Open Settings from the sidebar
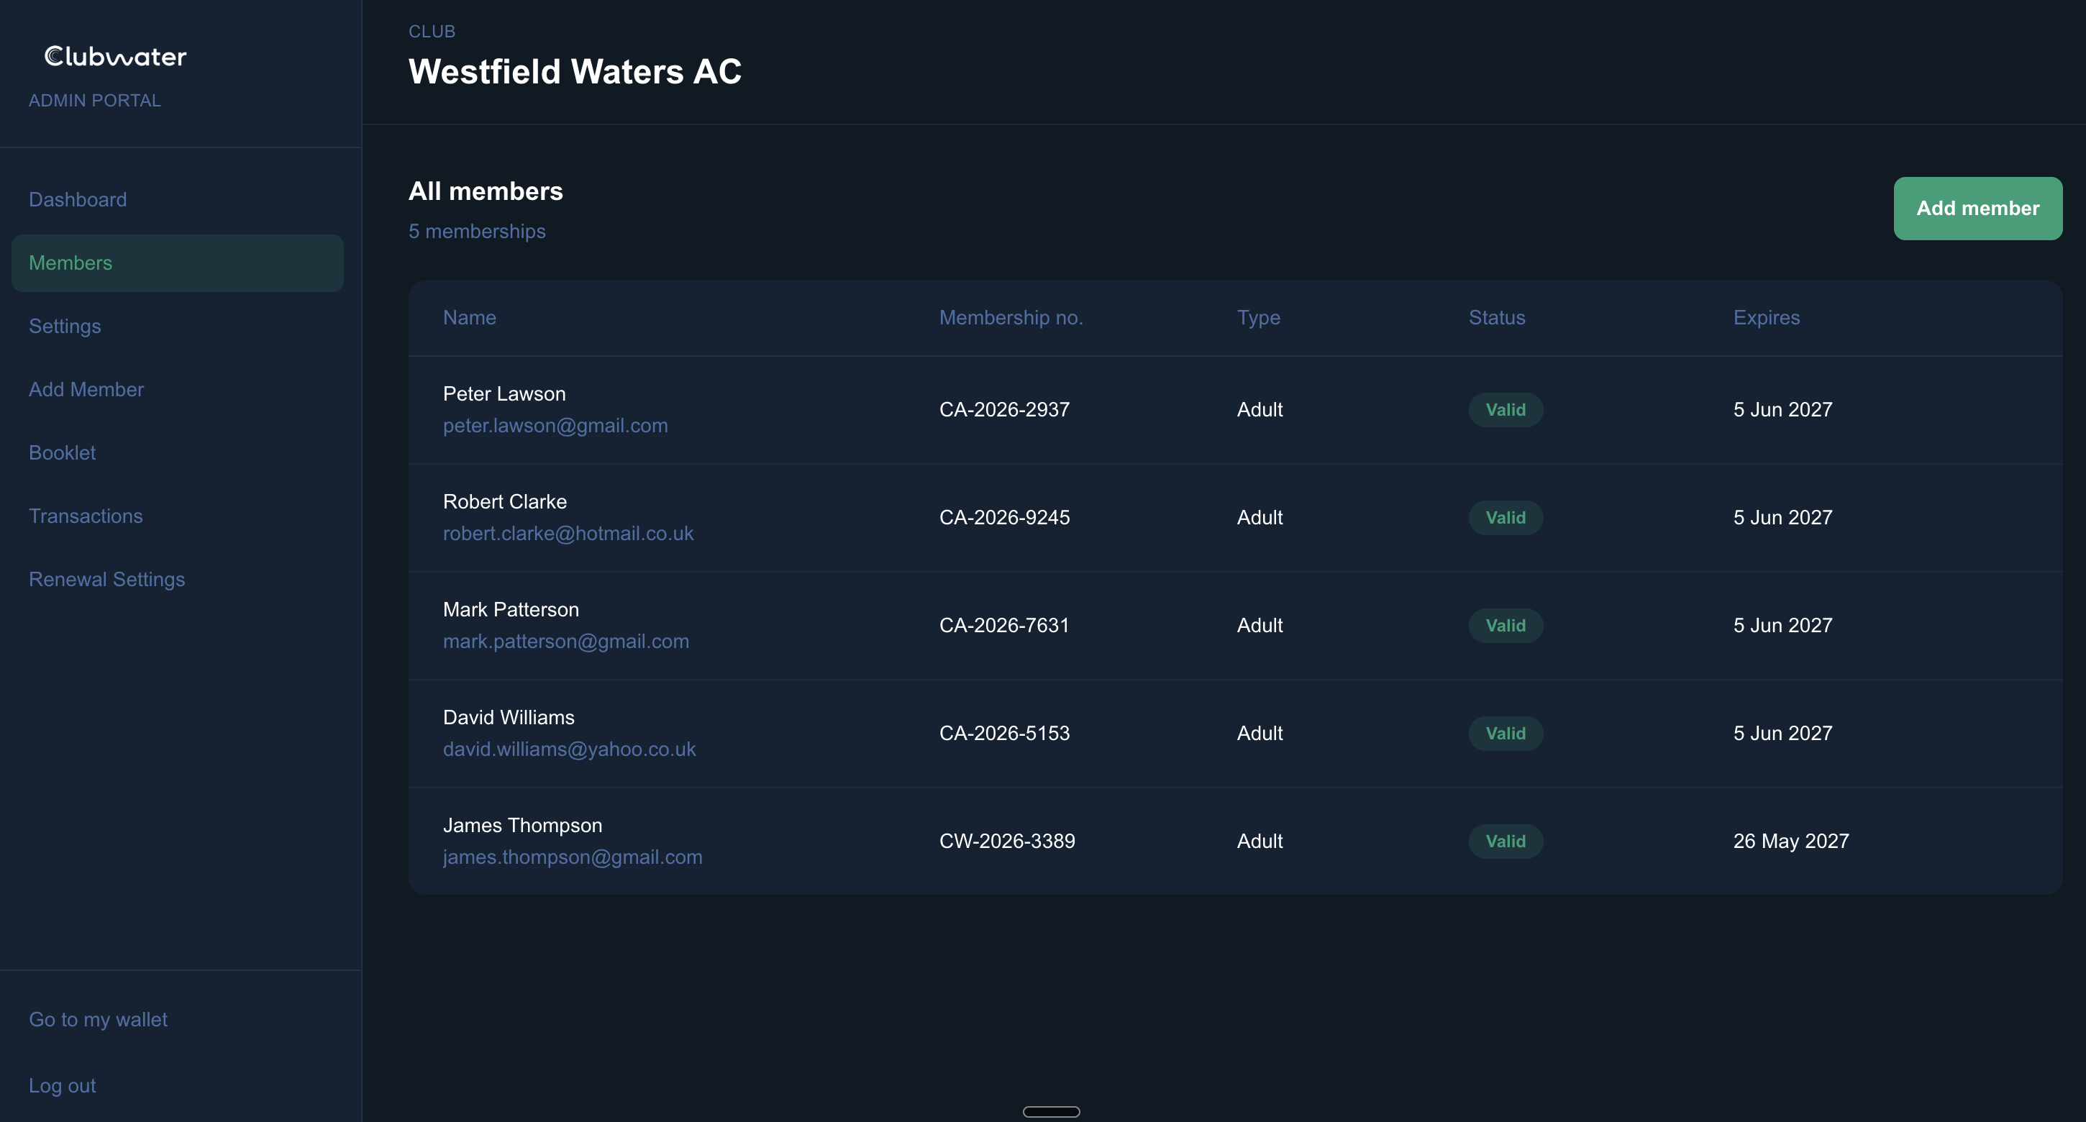Screen dimensions: 2086x1122 pos(65,327)
